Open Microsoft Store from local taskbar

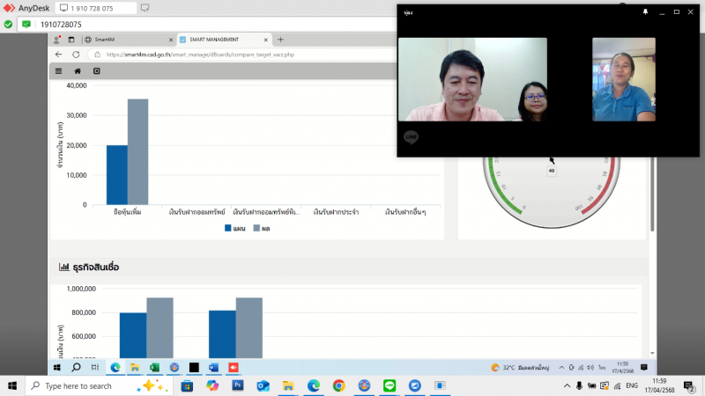(187, 385)
